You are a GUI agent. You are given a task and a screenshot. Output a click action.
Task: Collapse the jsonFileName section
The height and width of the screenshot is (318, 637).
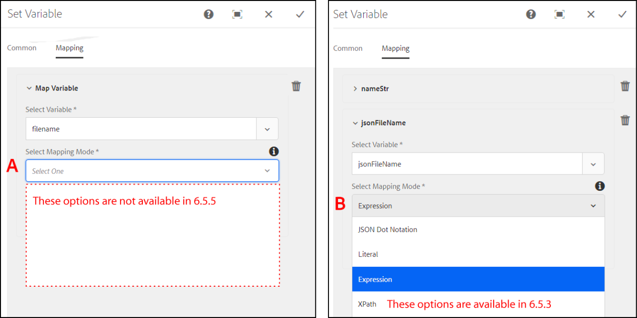coord(355,123)
